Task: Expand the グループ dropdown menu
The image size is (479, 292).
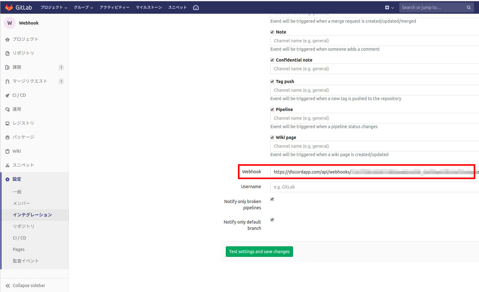Action: 83,7
